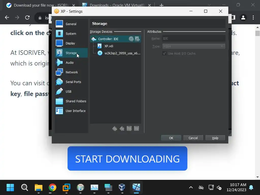Click the browser page vertical scrollbar thumb
Viewport: 260px width, 195px height.
pos(257,33)
